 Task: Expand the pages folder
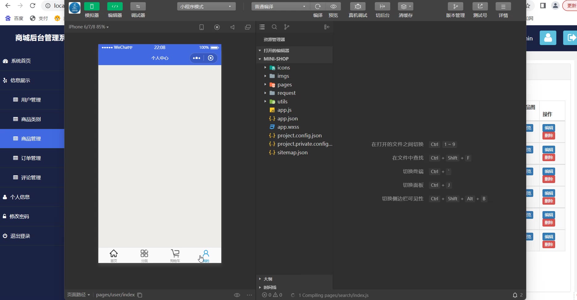[x=294, y=85]
